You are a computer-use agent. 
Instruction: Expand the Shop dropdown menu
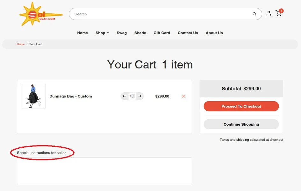(102, 33)
